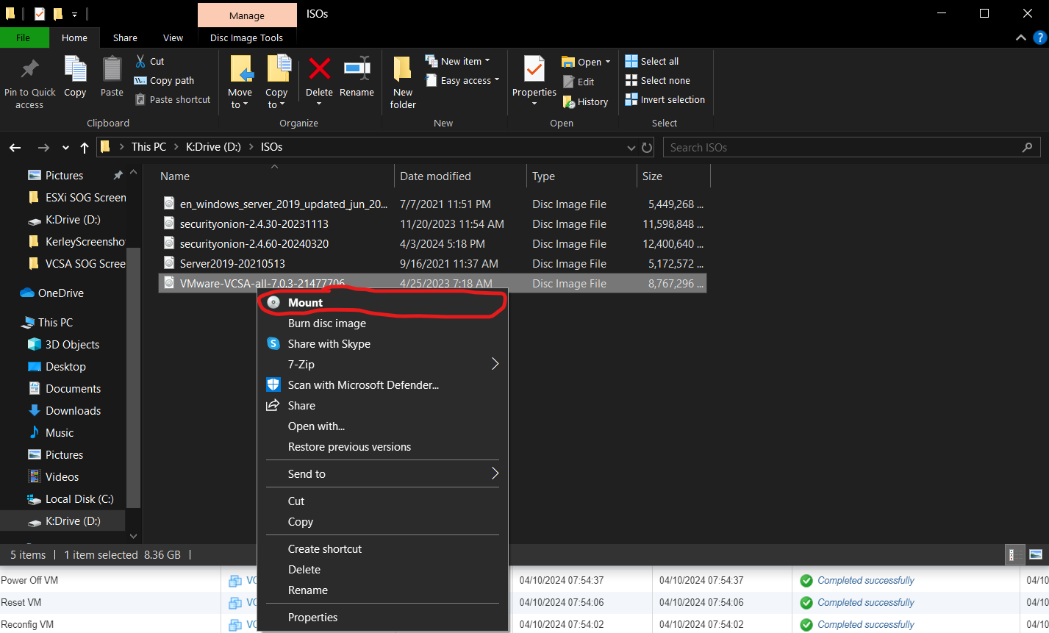Select securityonion-2.4.30-20231113 file

click(x=432, y=223)
